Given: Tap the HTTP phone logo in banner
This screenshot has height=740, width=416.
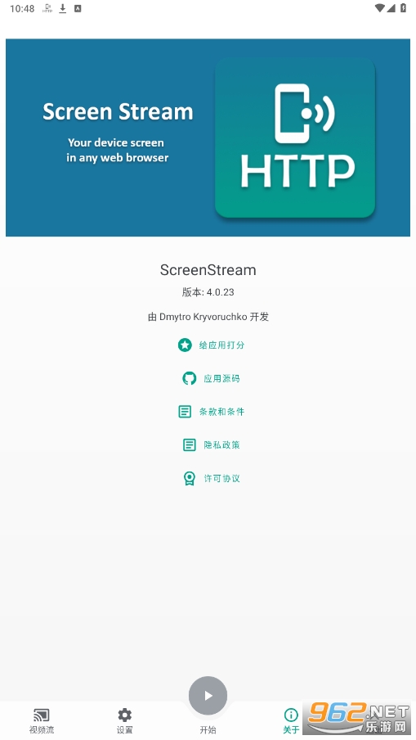Looking at the screenshot, I should 295,138.
